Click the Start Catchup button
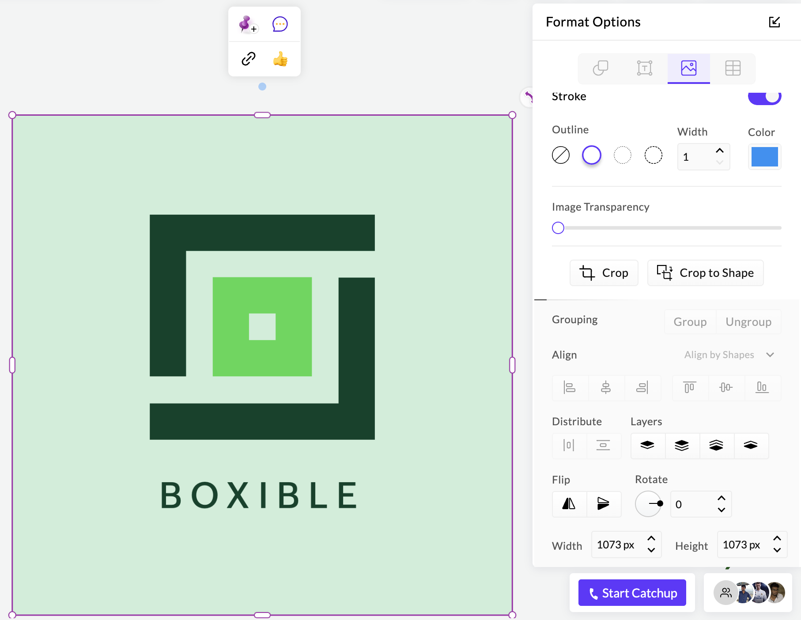This screenshot has height=620, width=801. (x=632, y=593)
